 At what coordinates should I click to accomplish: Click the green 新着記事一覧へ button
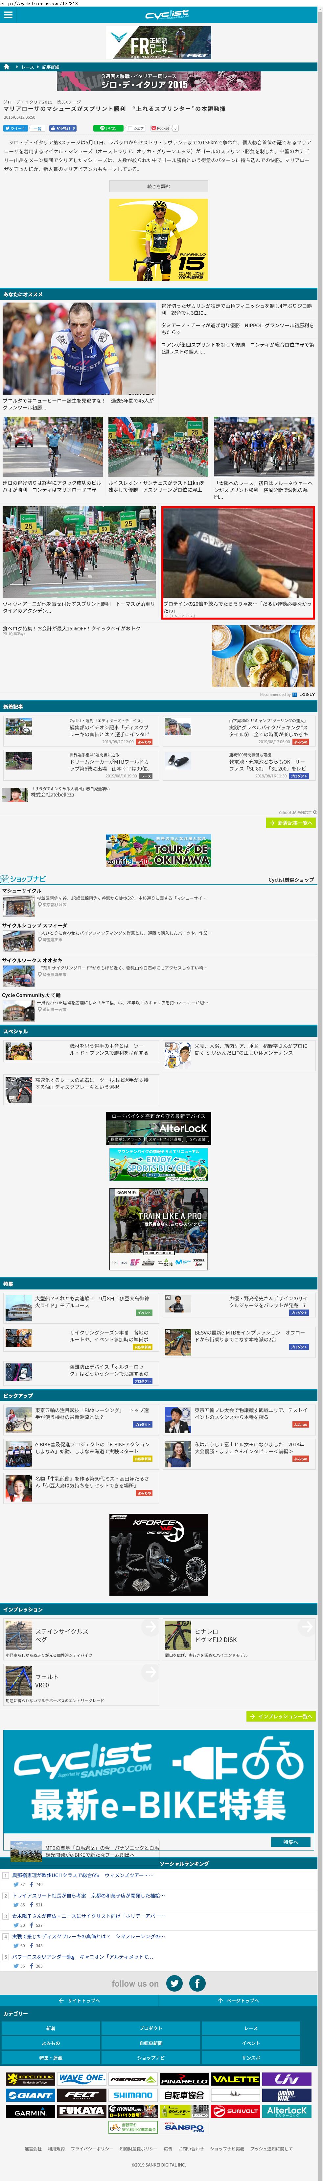[290, 822]
